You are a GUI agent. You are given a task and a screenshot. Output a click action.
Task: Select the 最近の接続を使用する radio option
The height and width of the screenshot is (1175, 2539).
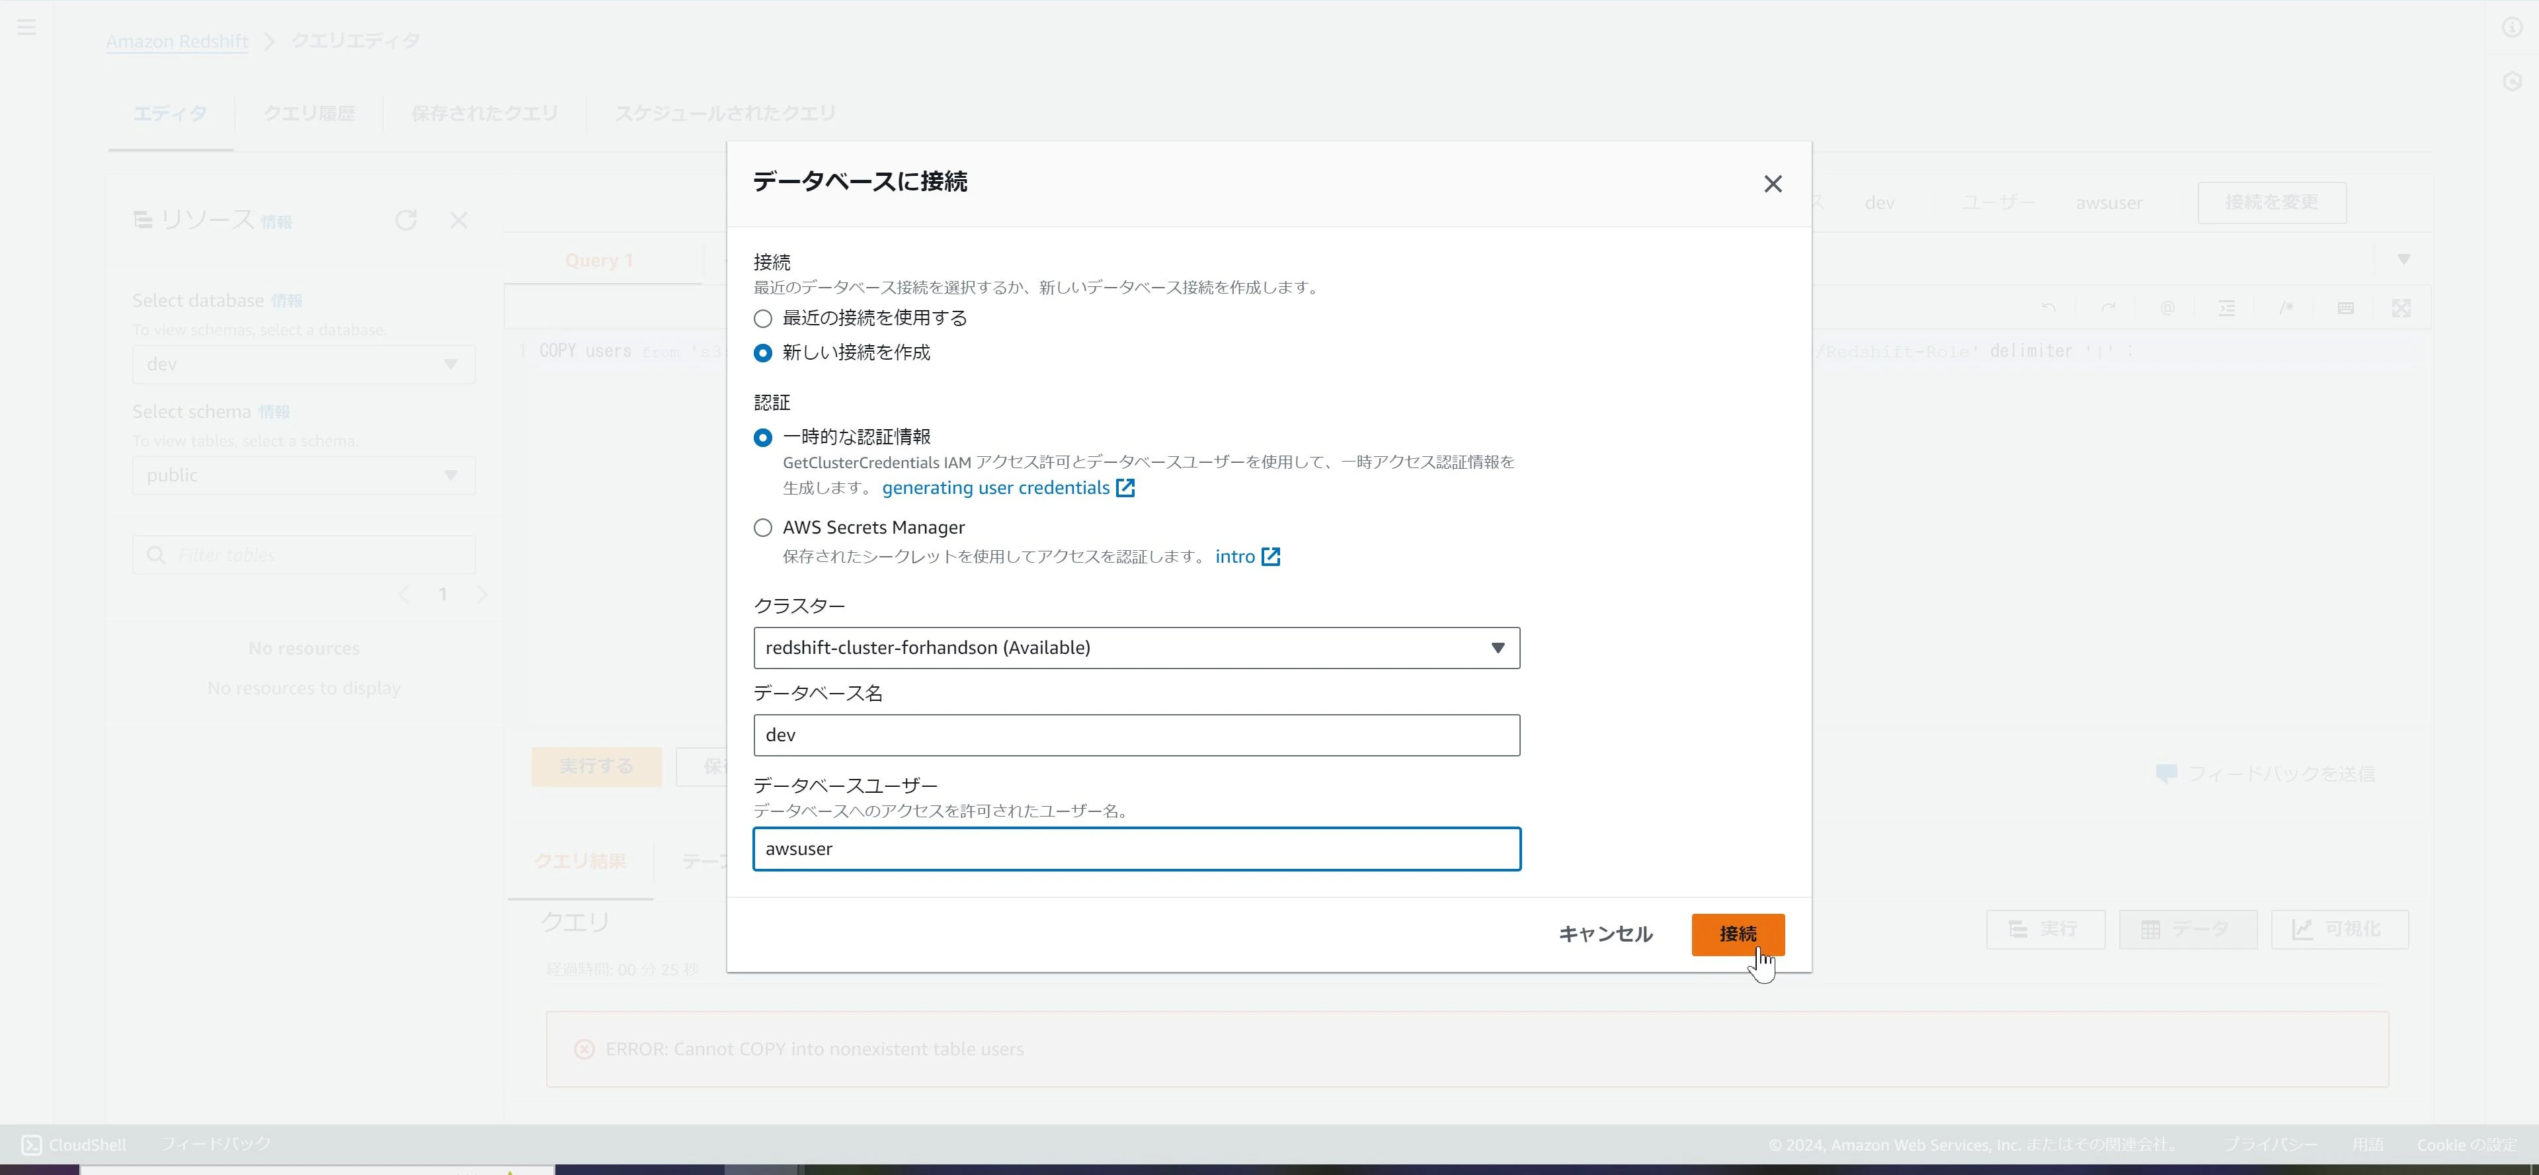[763, 319]
